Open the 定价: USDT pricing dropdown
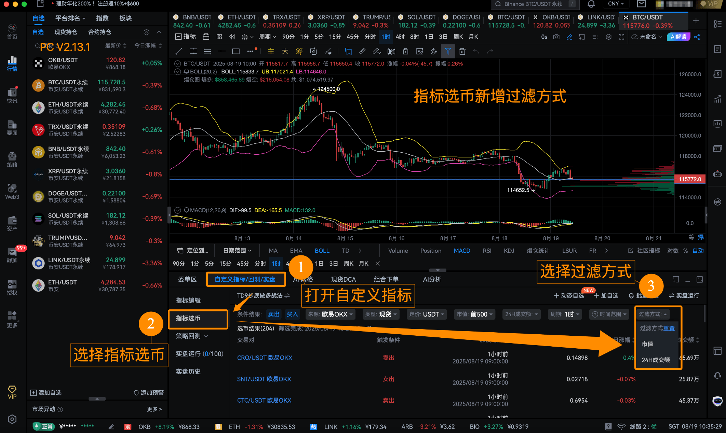Viewport: 726px width, 433px height. (427, 314)
